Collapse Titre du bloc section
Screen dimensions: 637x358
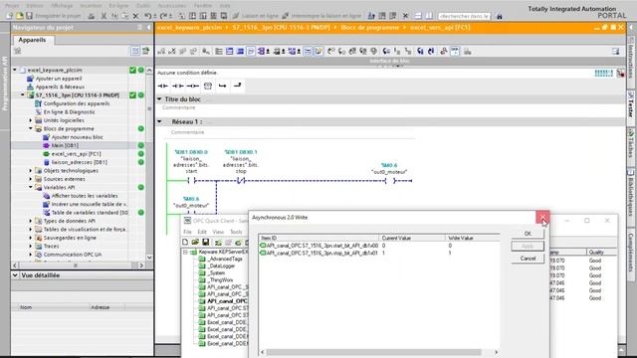click(x=159, y=99)
